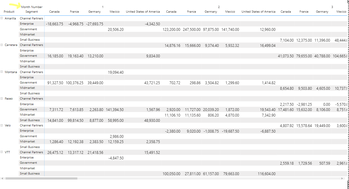Select cell value -18,663.75

[54, 24]
